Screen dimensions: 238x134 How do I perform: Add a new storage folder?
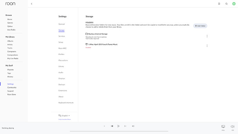(200, 26)
